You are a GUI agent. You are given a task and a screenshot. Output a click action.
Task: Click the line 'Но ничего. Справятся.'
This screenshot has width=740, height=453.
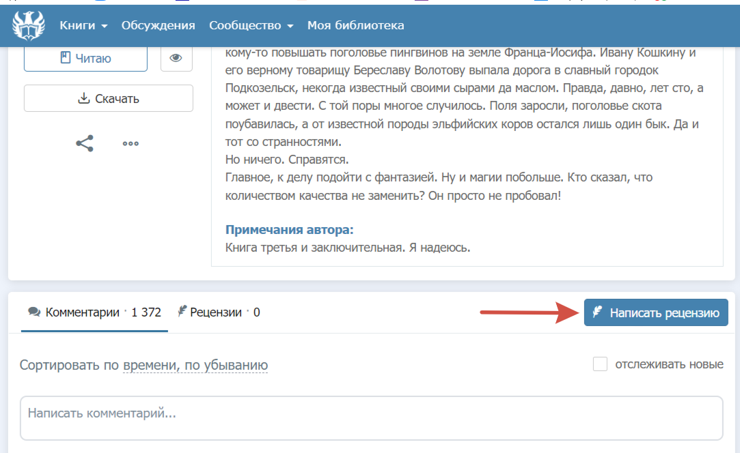[x=287, y=160]
